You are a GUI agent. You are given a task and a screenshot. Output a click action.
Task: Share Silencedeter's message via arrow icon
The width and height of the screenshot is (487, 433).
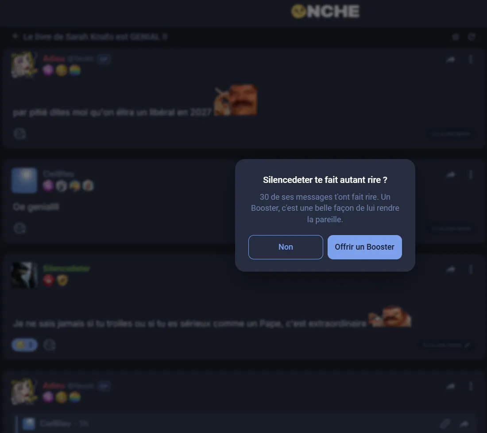pos(451,269)
